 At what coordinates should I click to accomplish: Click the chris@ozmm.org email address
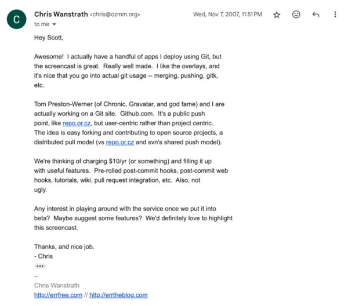coord(115,14)
